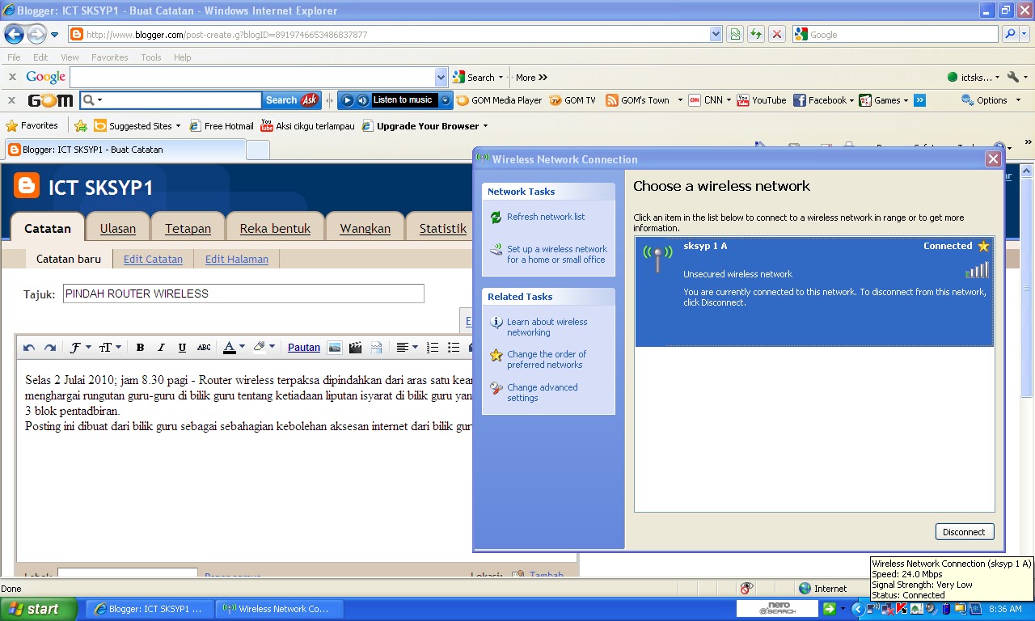The image size is (1035, 621).
Task: Open Google toolbar wrench settings
Action: coord(1013,77)
